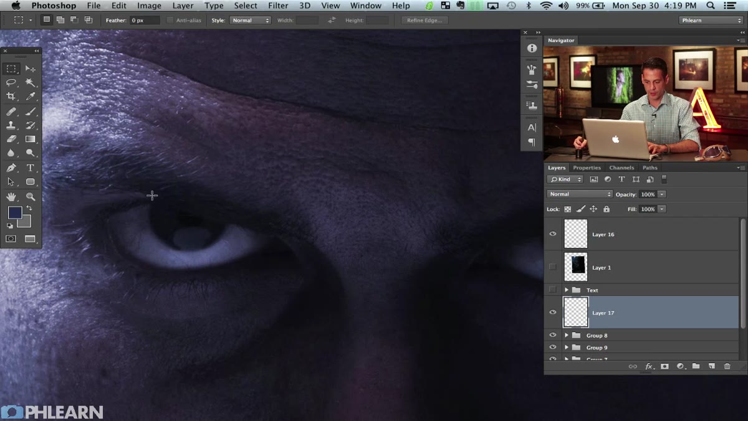Open the Select menu
Viewport: 748px width, 421px height.
pyautogui.click(x=246, y=6)
